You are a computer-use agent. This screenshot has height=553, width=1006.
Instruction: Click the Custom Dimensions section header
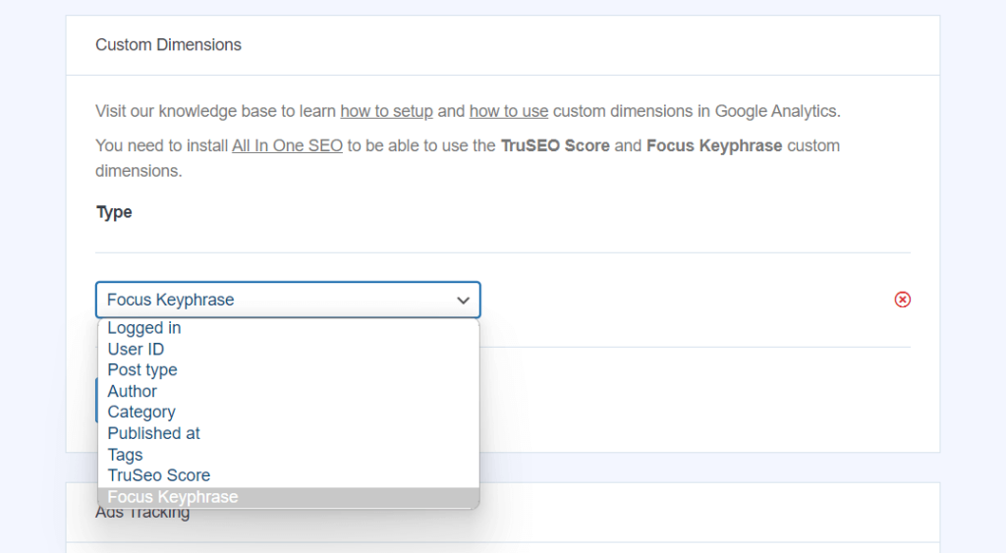coord(168,45)
